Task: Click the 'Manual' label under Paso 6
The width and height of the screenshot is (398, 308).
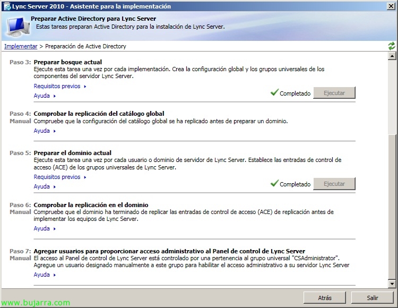Action: coord(20,212)
